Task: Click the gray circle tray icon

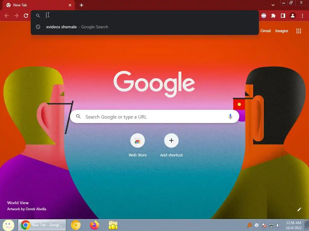Action: click(256, 225)
